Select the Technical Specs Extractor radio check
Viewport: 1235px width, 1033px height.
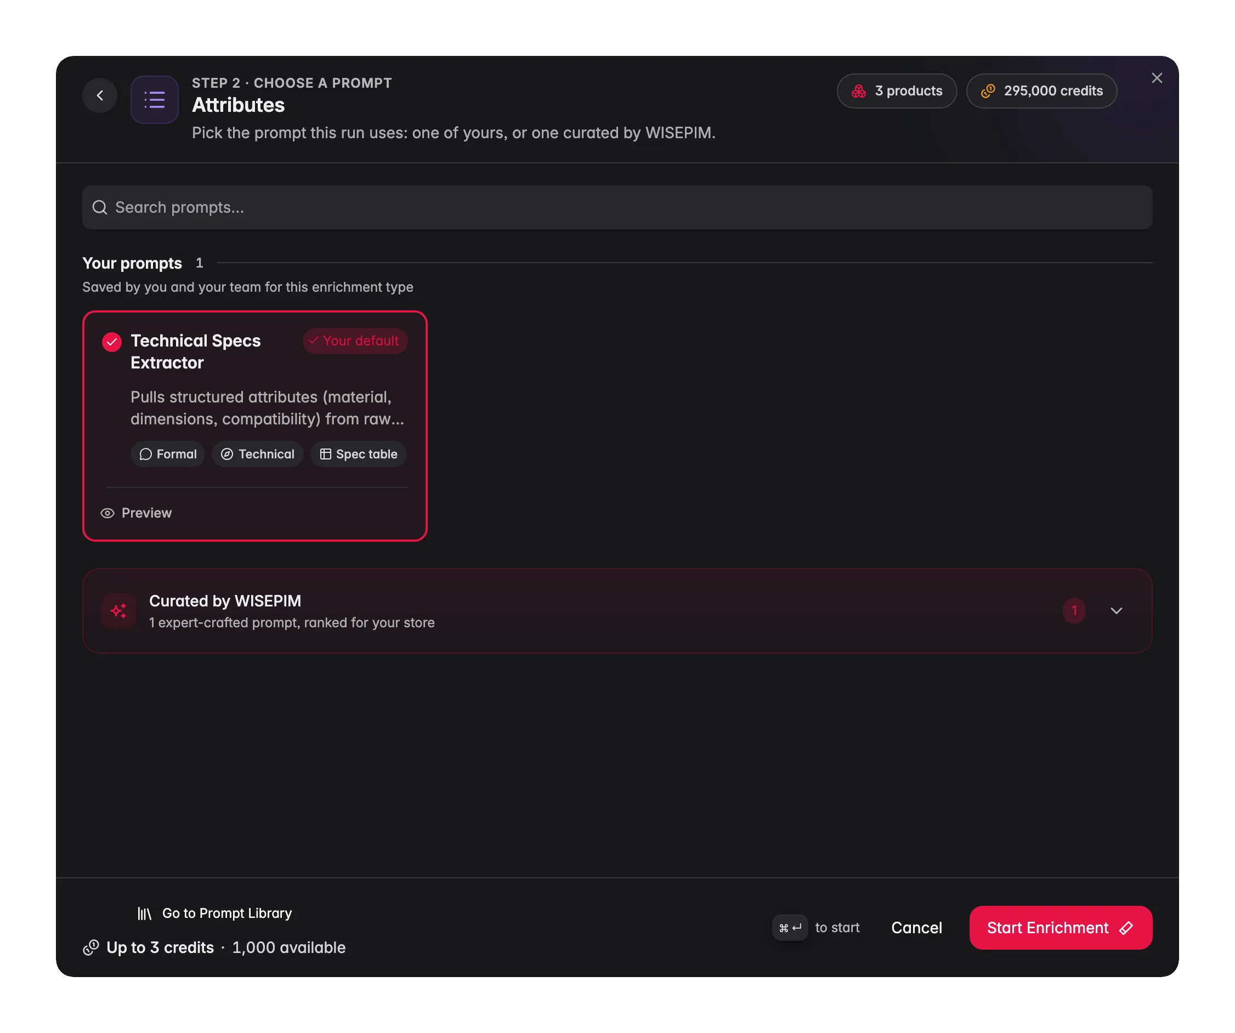[112, 342]
